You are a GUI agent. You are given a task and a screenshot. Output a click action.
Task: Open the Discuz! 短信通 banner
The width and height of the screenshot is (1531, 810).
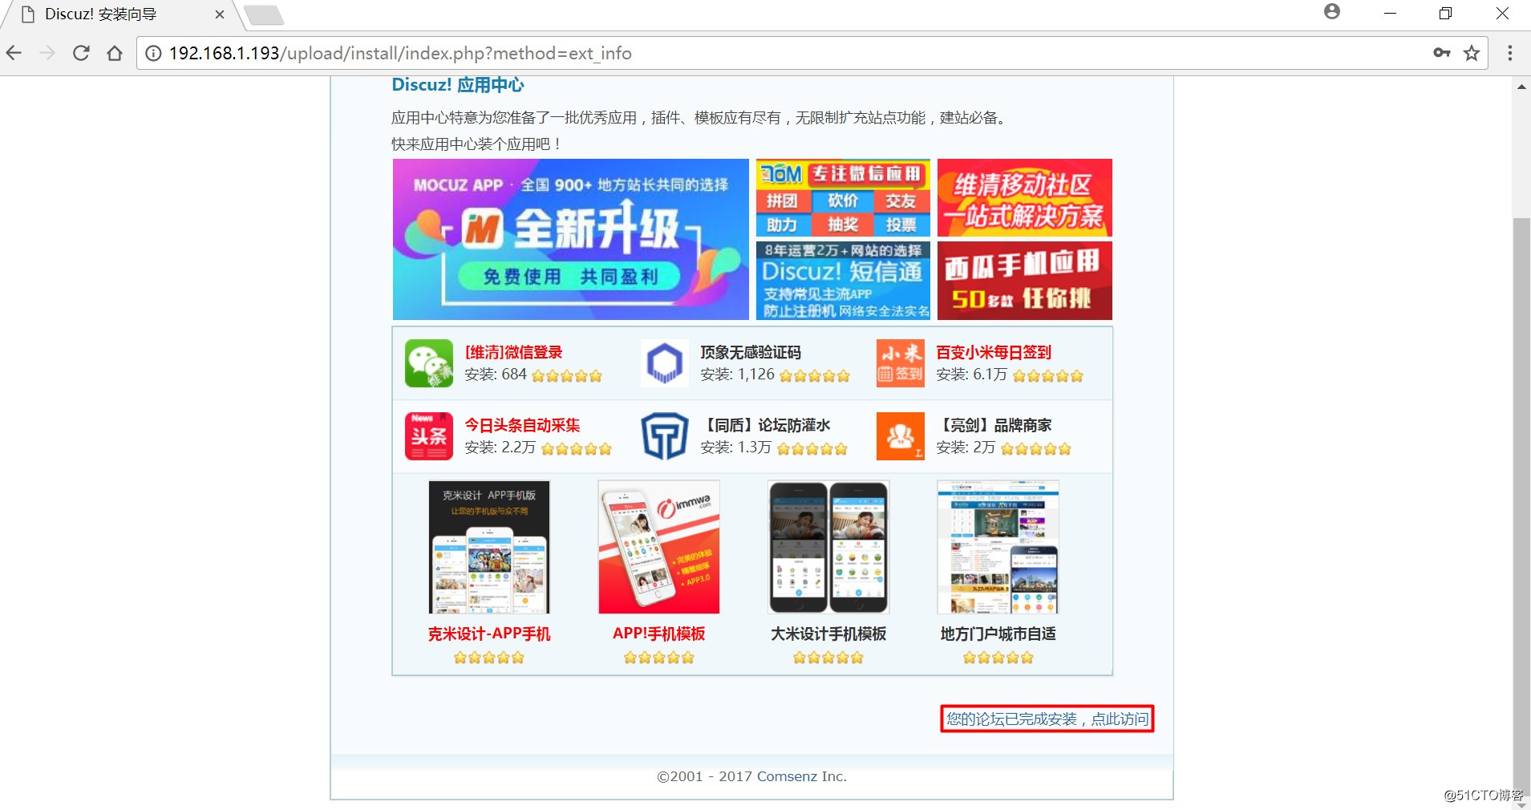[843, 281]
